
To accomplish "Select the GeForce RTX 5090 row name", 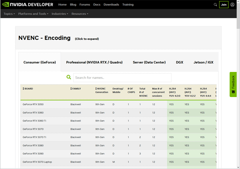I will (x=33, y=154).
